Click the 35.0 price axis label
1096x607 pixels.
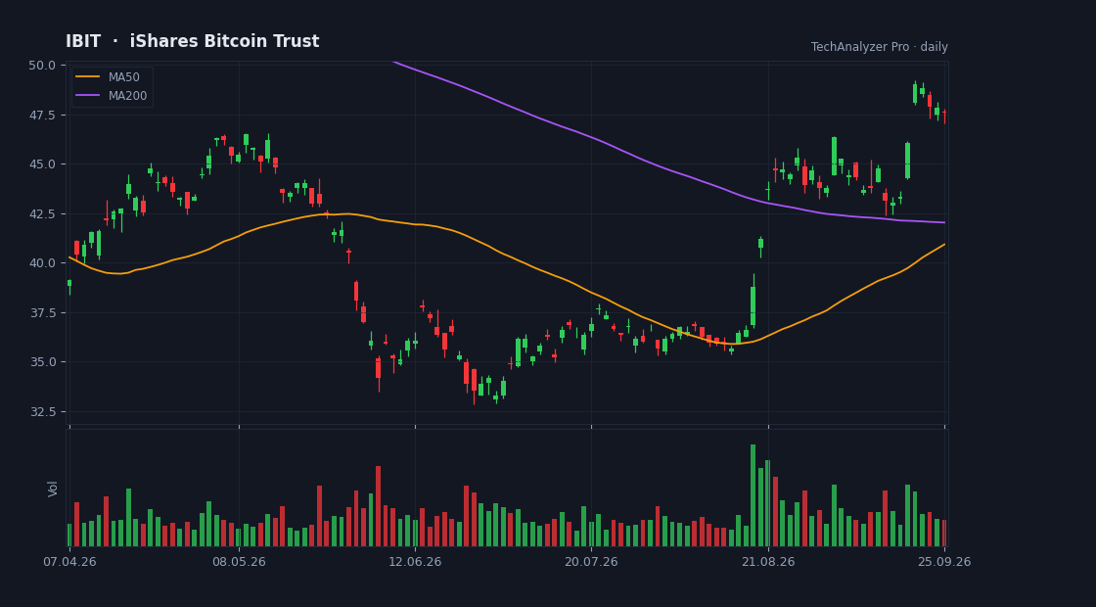coord(42,362)
